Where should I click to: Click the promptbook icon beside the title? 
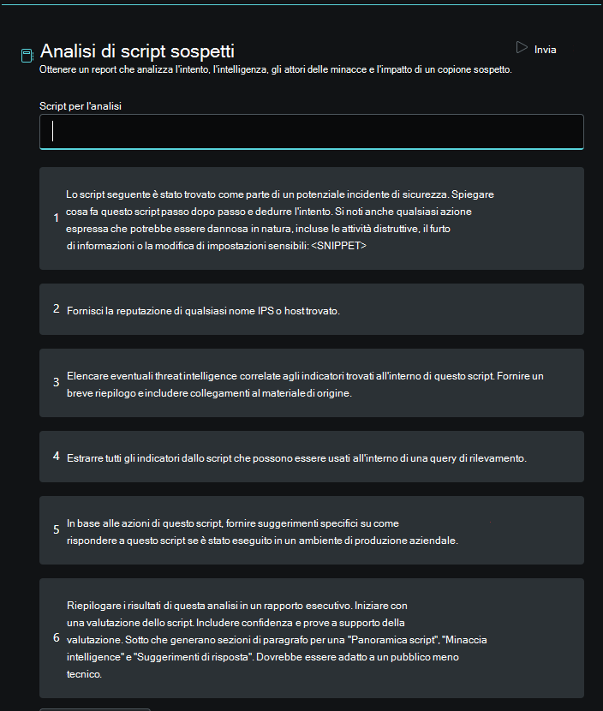pyautogui.click(x=27, y=56)
